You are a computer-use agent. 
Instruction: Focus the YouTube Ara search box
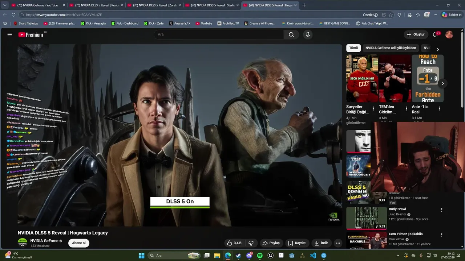(219, 34)
